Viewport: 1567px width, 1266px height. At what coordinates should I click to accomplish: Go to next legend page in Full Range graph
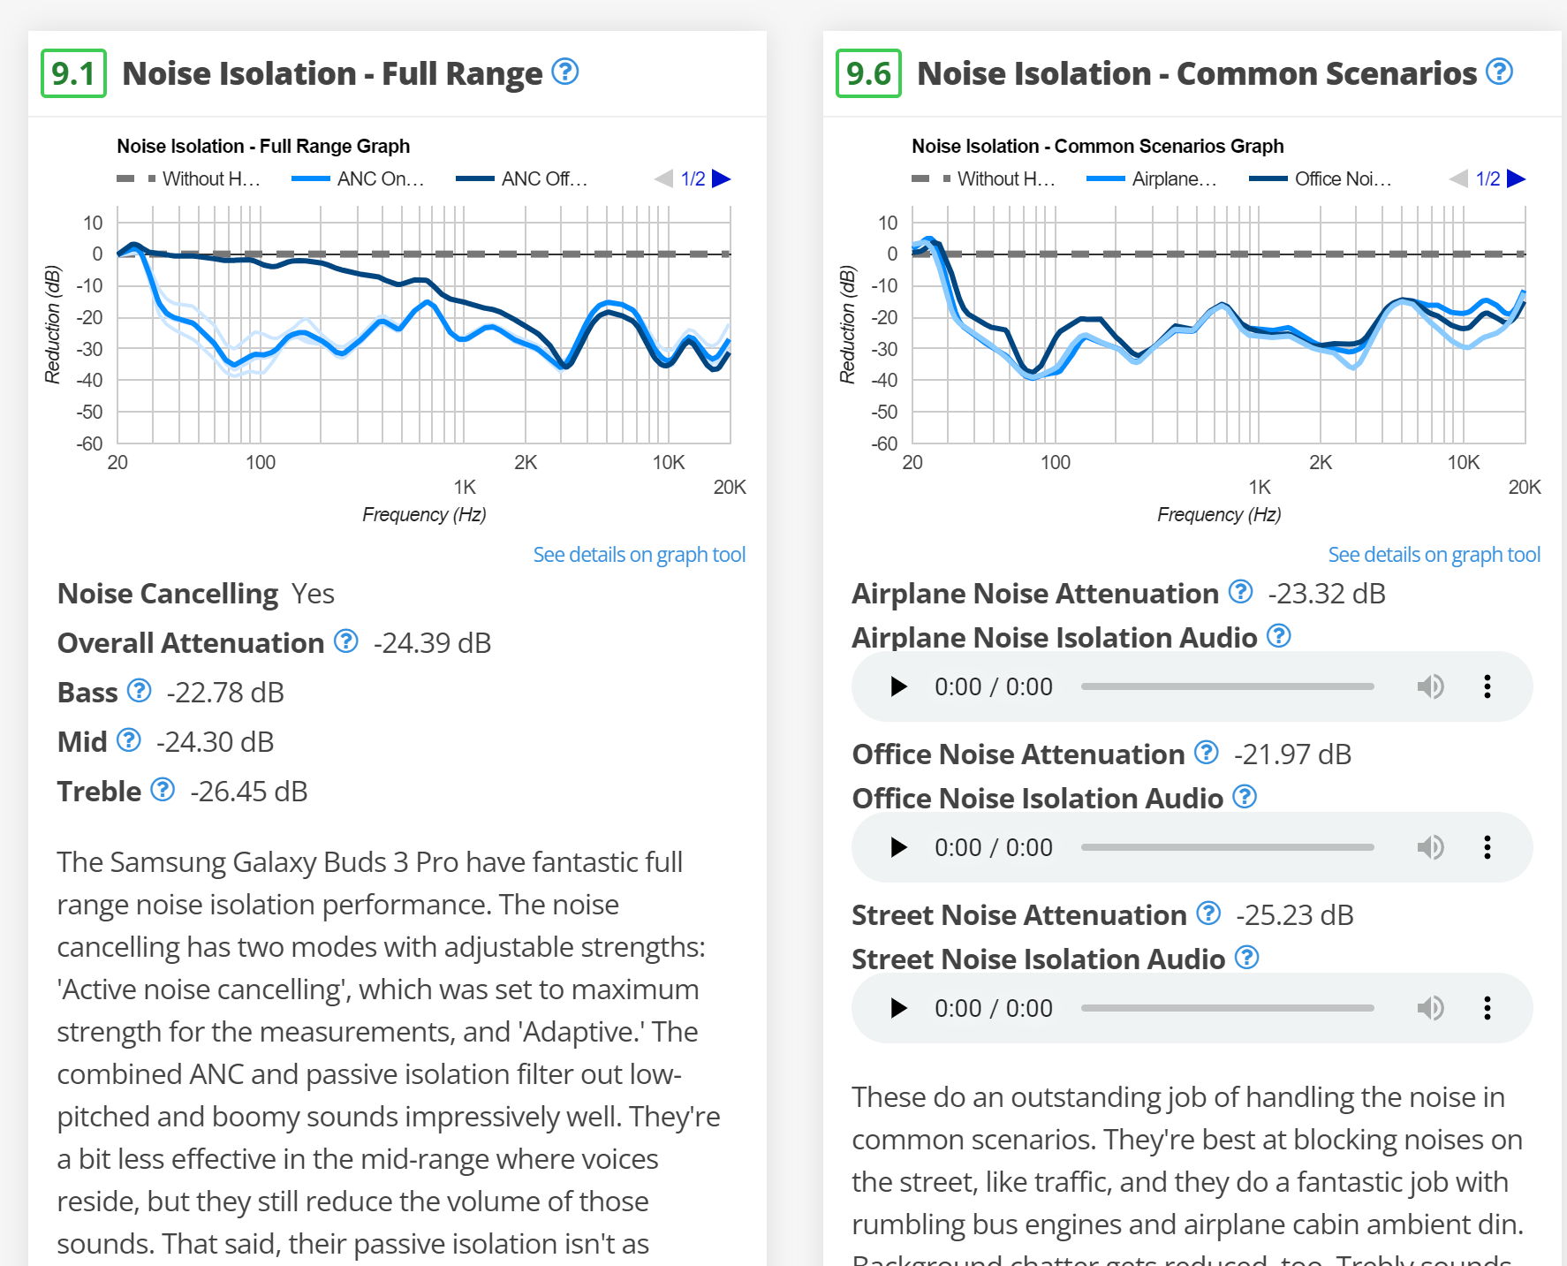coord(722,179)
